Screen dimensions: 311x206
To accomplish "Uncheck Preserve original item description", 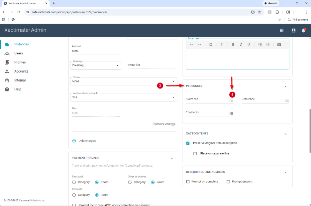I will click(188, 143).
